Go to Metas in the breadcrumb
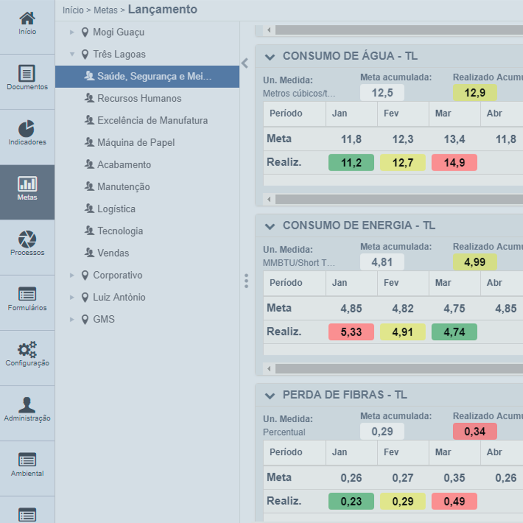Image resolution: width=523 pixels, height=523 pixels. pyautogui.click(x=106, y=10)
